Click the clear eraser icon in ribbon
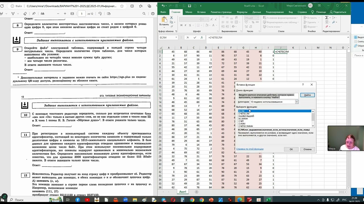 click(x=326, y=27)
